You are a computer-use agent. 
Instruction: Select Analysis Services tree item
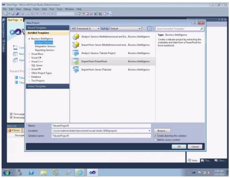coord(44,42)
